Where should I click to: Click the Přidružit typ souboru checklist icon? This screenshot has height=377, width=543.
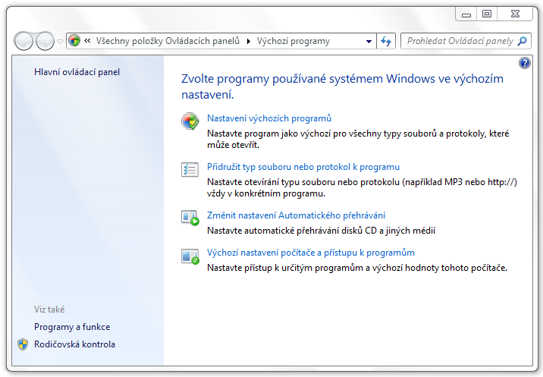[x=190, y=169]
